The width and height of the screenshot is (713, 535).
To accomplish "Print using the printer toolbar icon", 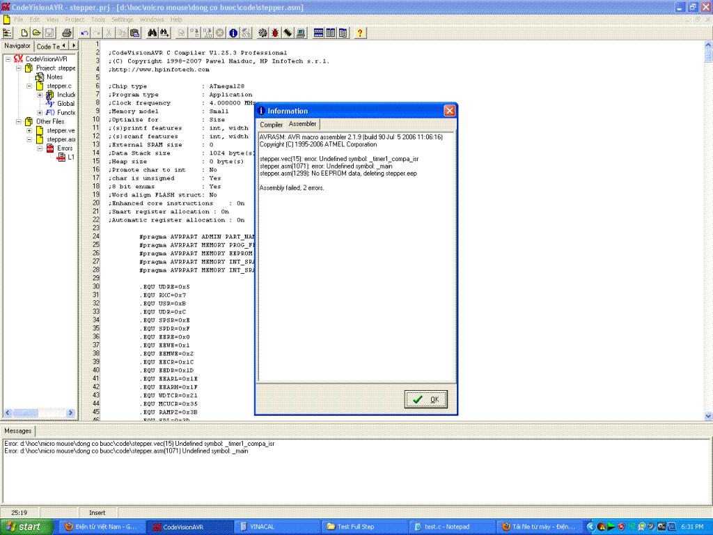I will [x=67, y=33].
